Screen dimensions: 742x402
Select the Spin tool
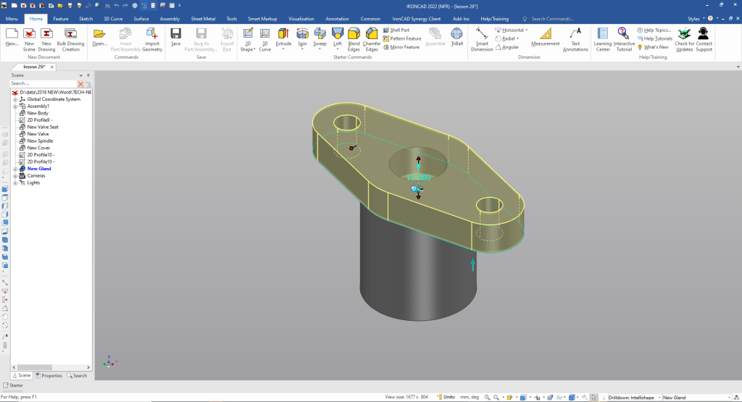point(302,33)
